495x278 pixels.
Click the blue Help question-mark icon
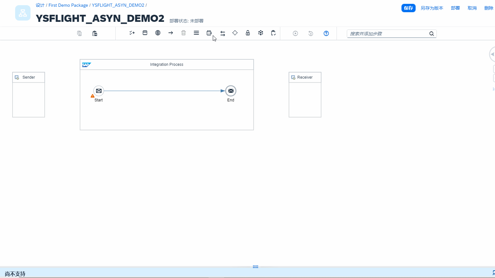click(x=326, y=33)
